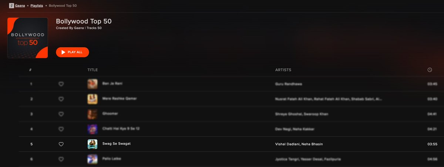This screenshot has height=167, width=444.
Task: Click Mere Rashke Qamar album thumbnail
Action: pos(92,99)
